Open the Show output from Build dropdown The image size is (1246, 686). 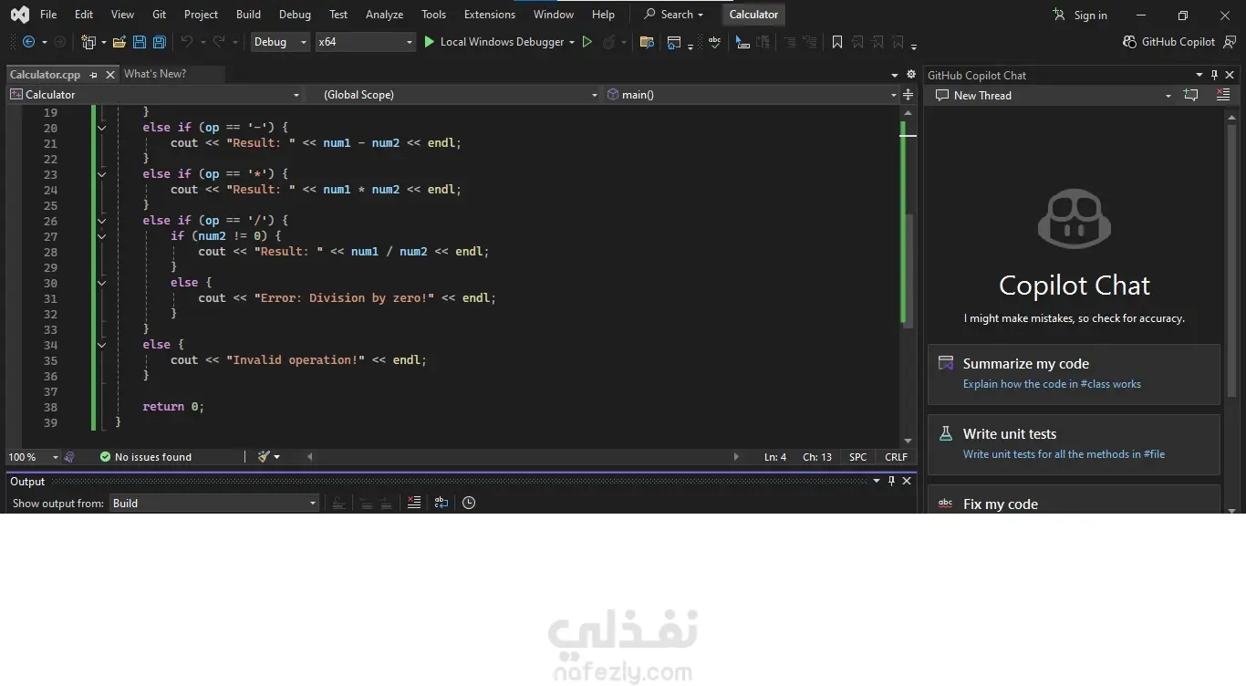click(x=214, y=503)
